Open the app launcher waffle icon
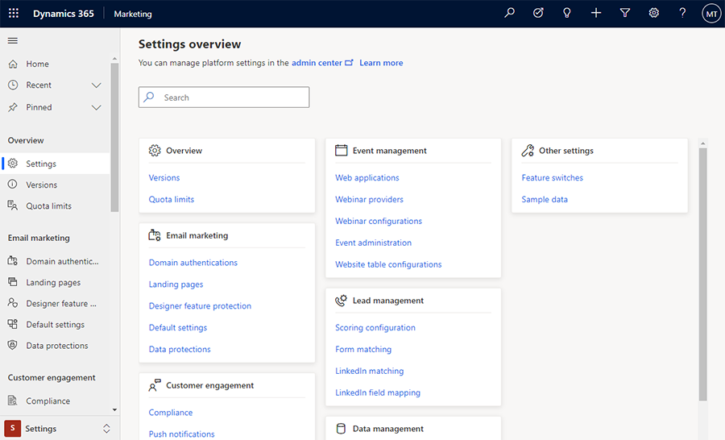Image resolution: width=725 pixels, height=440 pixels. [14, 14]
